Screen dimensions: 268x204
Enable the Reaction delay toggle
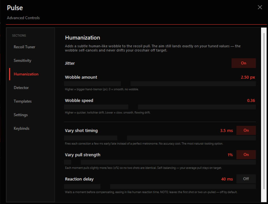246,179
